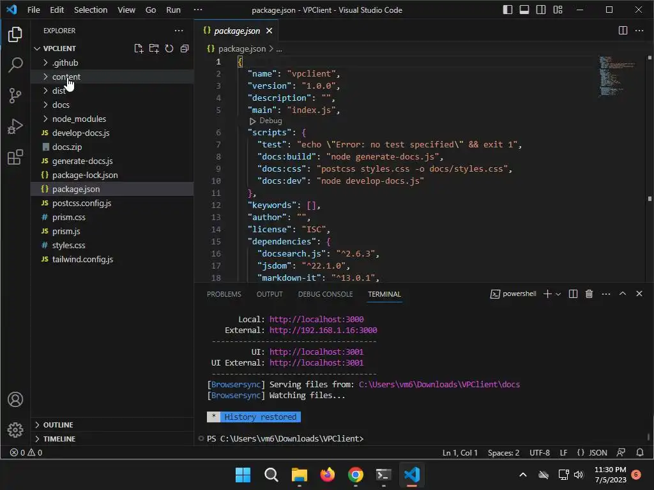The height and width of the screenshot is (490, 654).
Task: Expand the node_modules folder
Action: coord(112,119)
